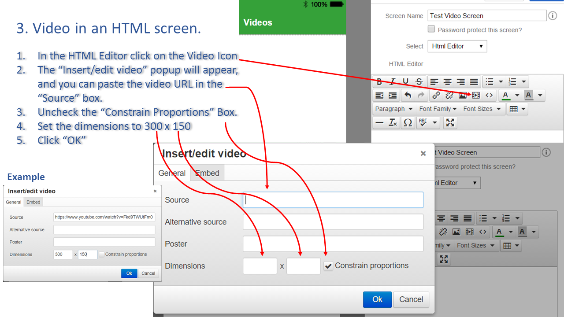564x317 pixels.
Task: Tick Constrain proportions in the Example dialog
Action: click(102, 254)
